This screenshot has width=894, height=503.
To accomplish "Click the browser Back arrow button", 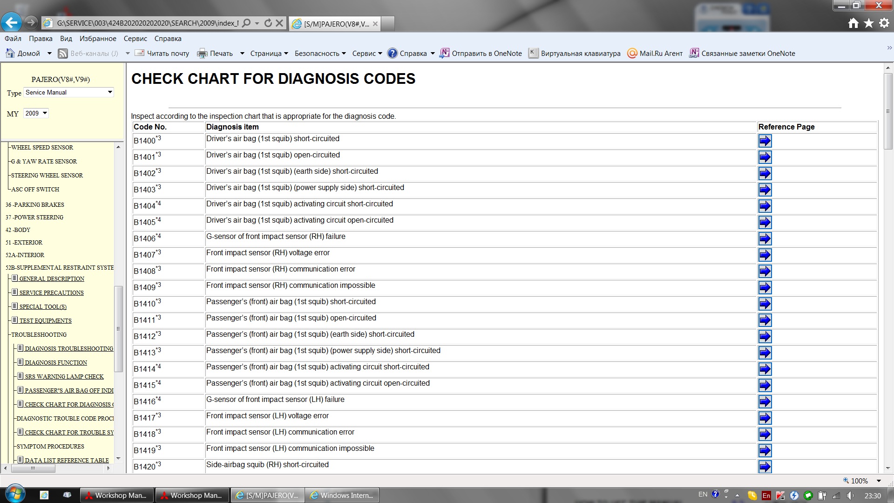I will [11, 22].
